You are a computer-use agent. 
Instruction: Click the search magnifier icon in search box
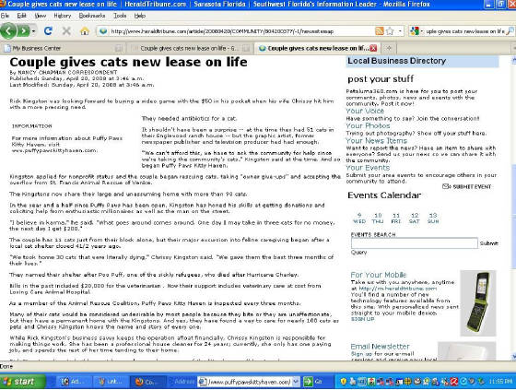[x=510, y=31]
